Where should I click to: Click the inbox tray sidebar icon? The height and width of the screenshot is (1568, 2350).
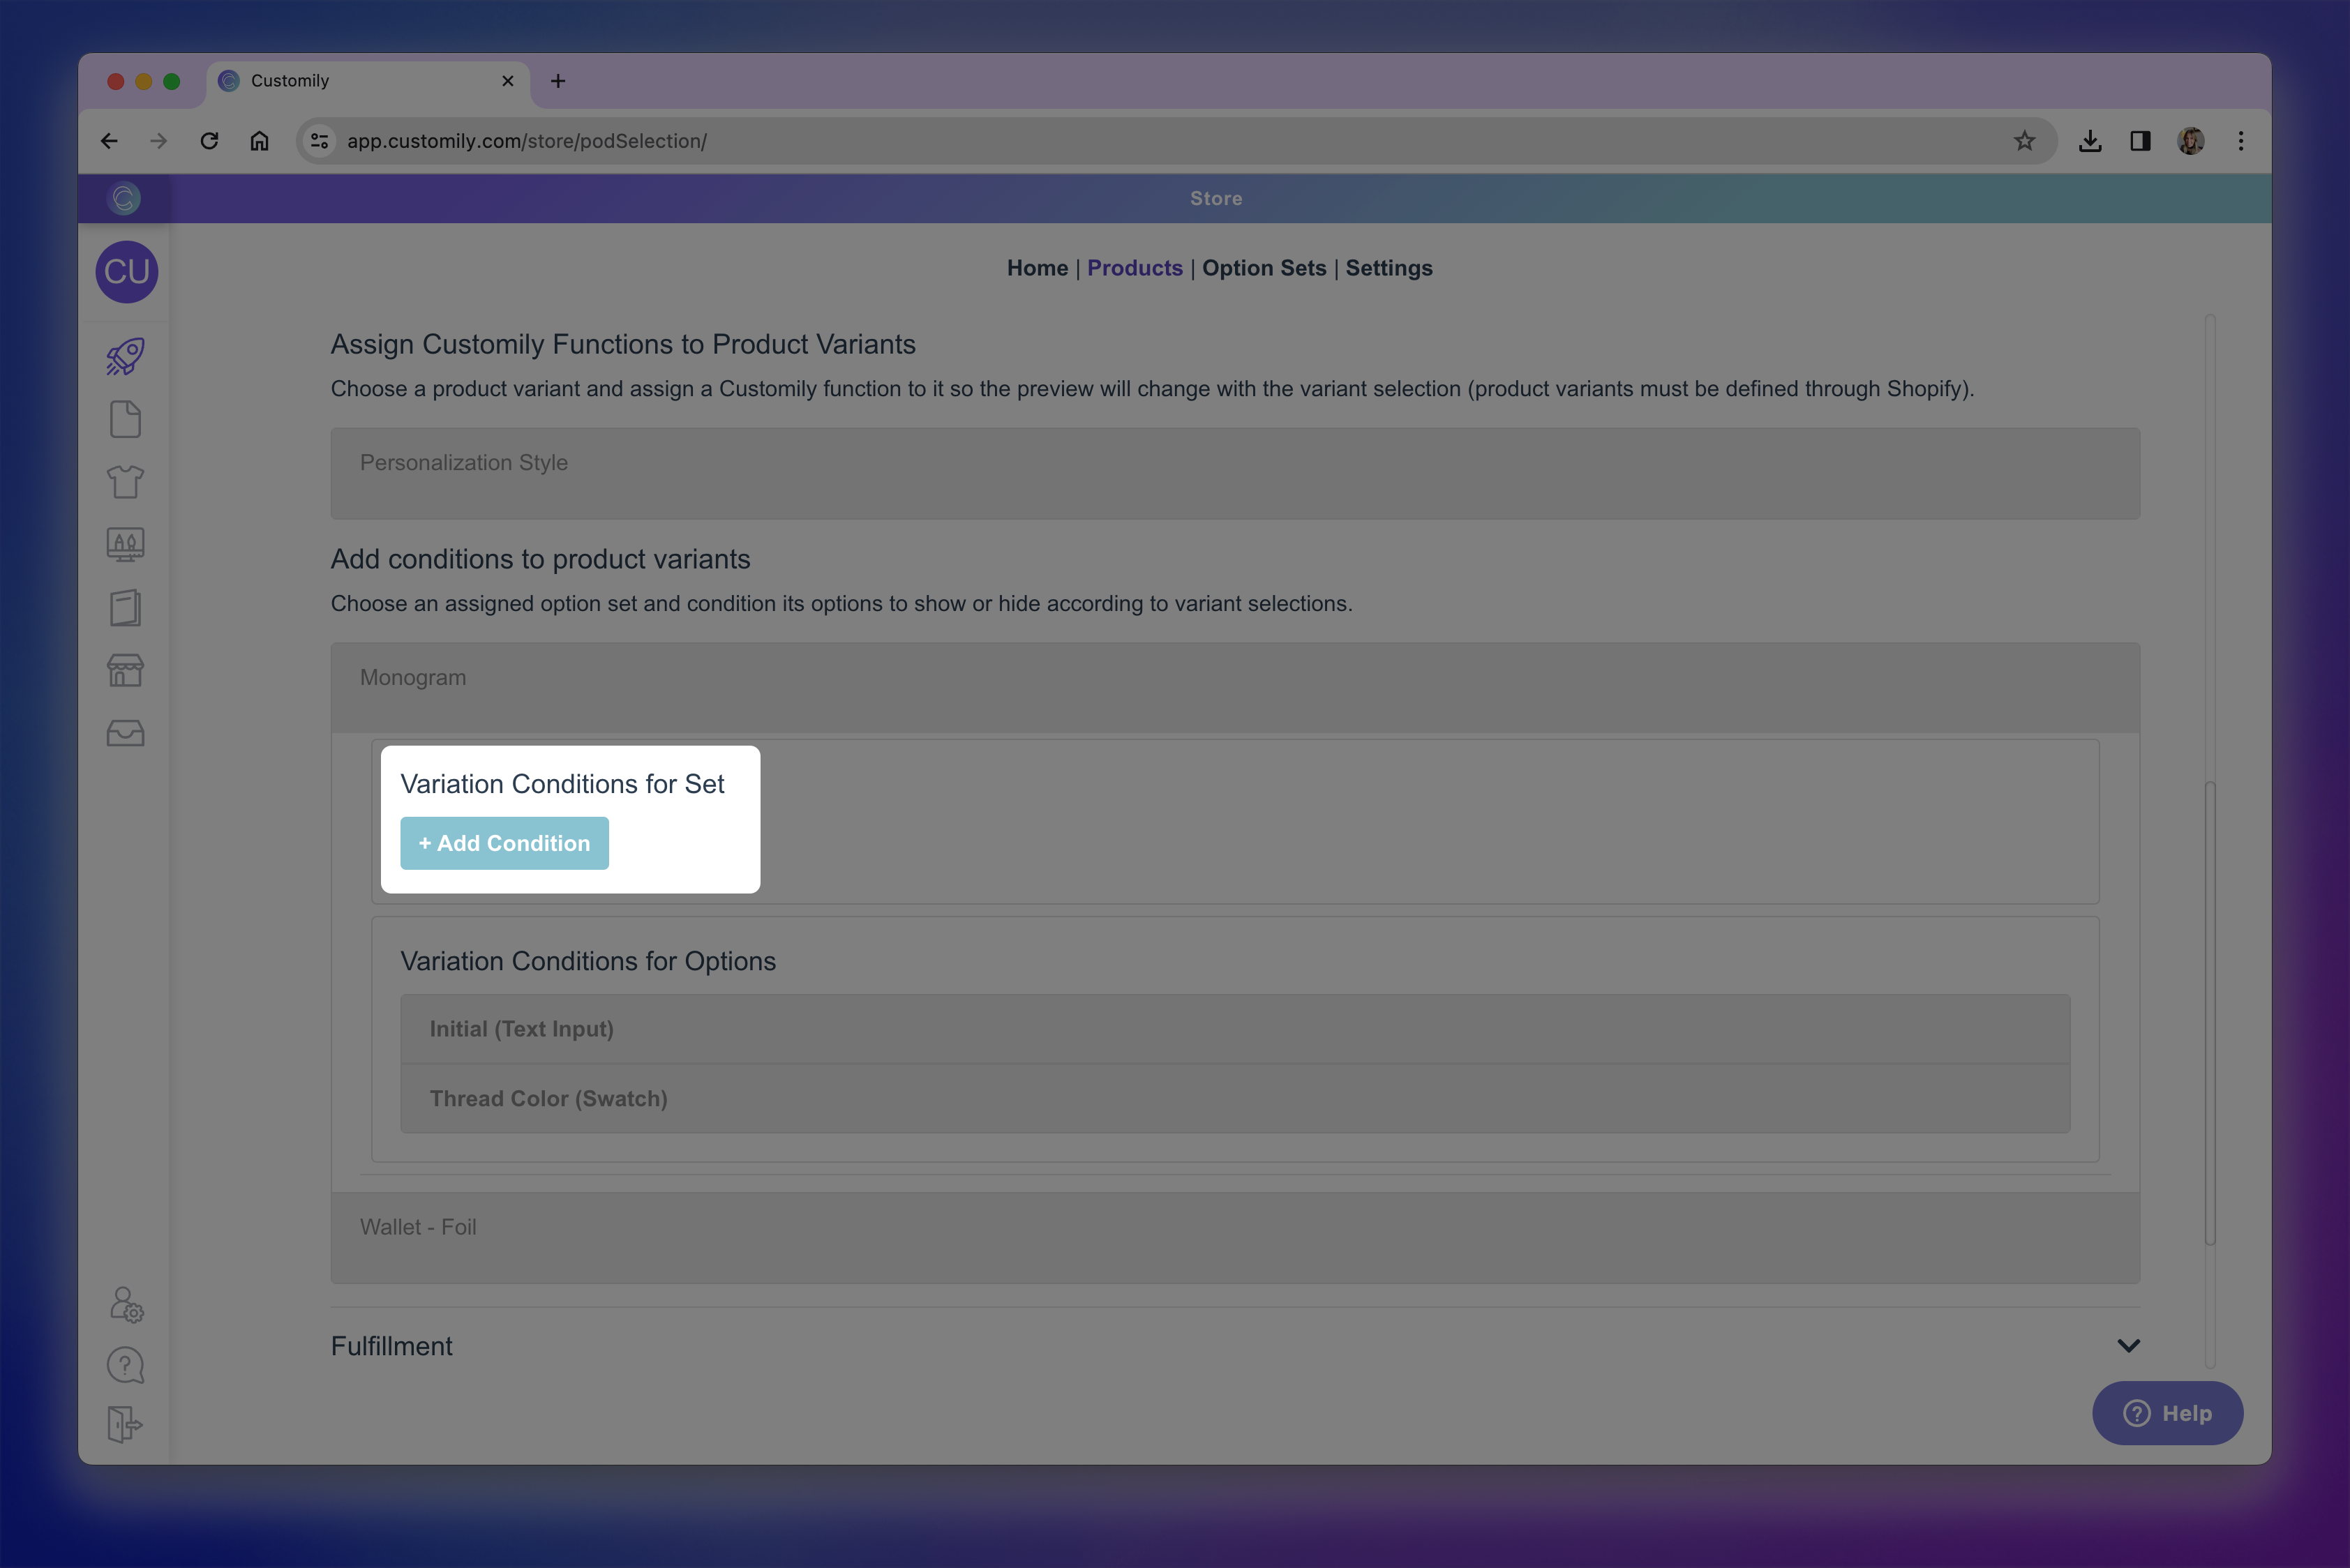tap(125, 734)
